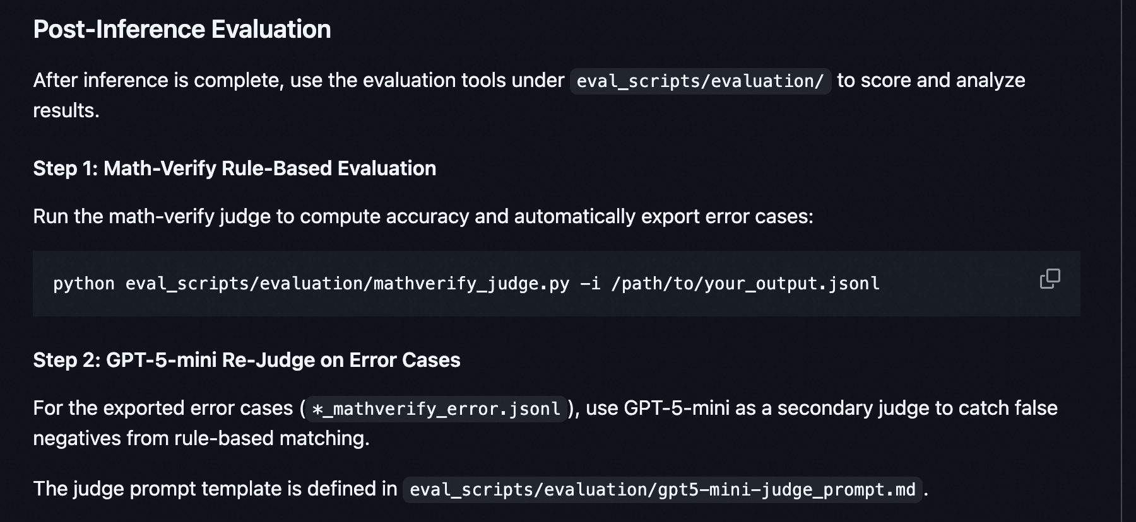Click the gpt5-mini-judge_prompt.md inline code path
The width and height of the screenshot is (1136, 522).
pyautogui.click(x=662, y=490)
